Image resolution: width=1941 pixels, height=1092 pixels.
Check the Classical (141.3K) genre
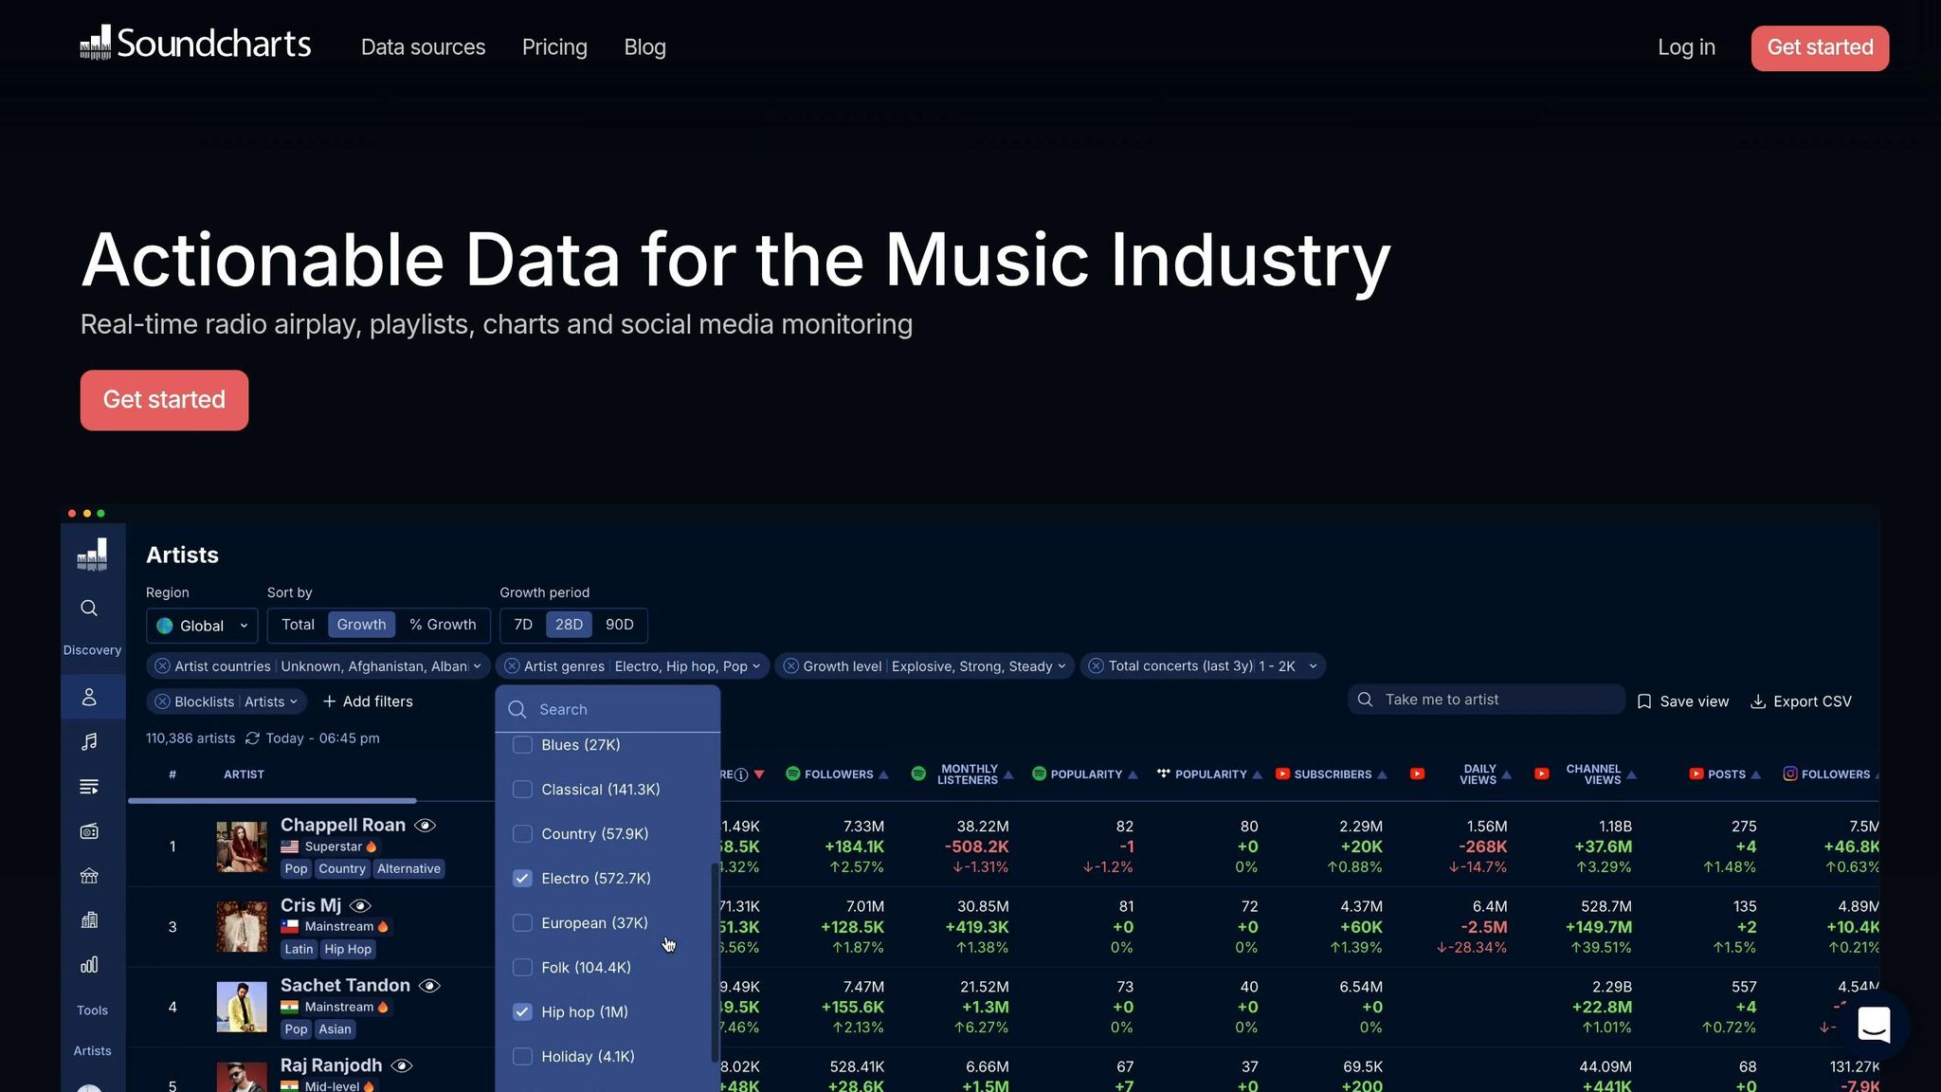tap(522, 790)
